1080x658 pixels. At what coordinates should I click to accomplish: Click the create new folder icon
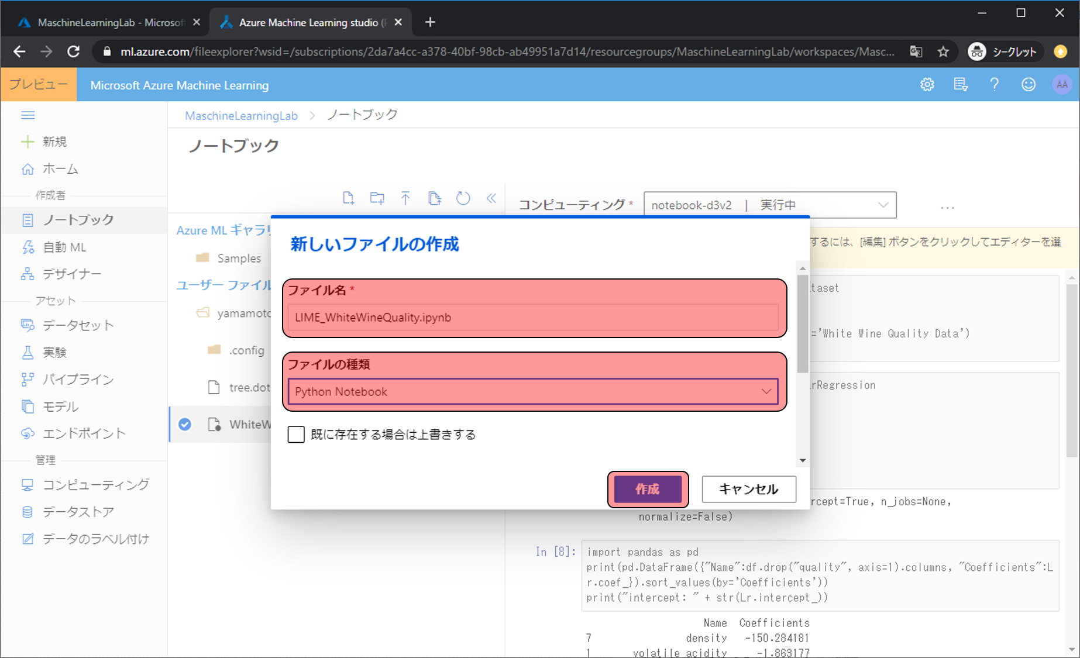tap(377, 198)
